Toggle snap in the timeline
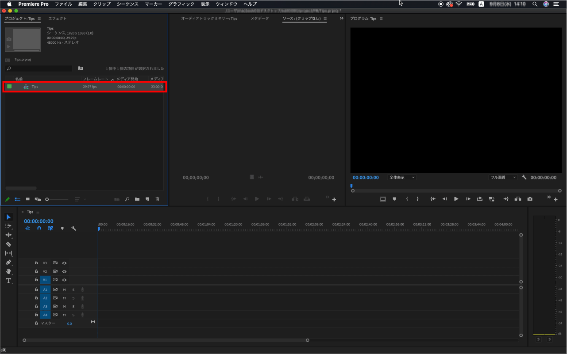 click(39, 228)
